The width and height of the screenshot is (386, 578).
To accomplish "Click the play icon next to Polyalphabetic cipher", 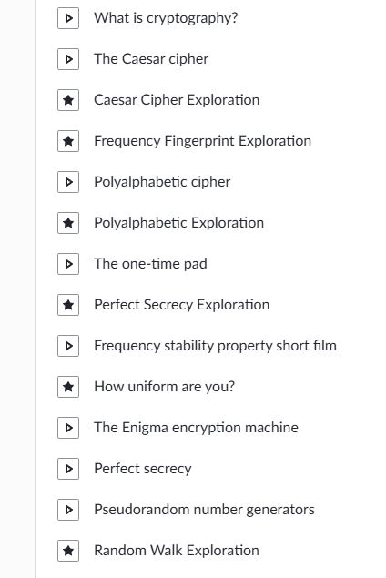I will tap(68, 182).
